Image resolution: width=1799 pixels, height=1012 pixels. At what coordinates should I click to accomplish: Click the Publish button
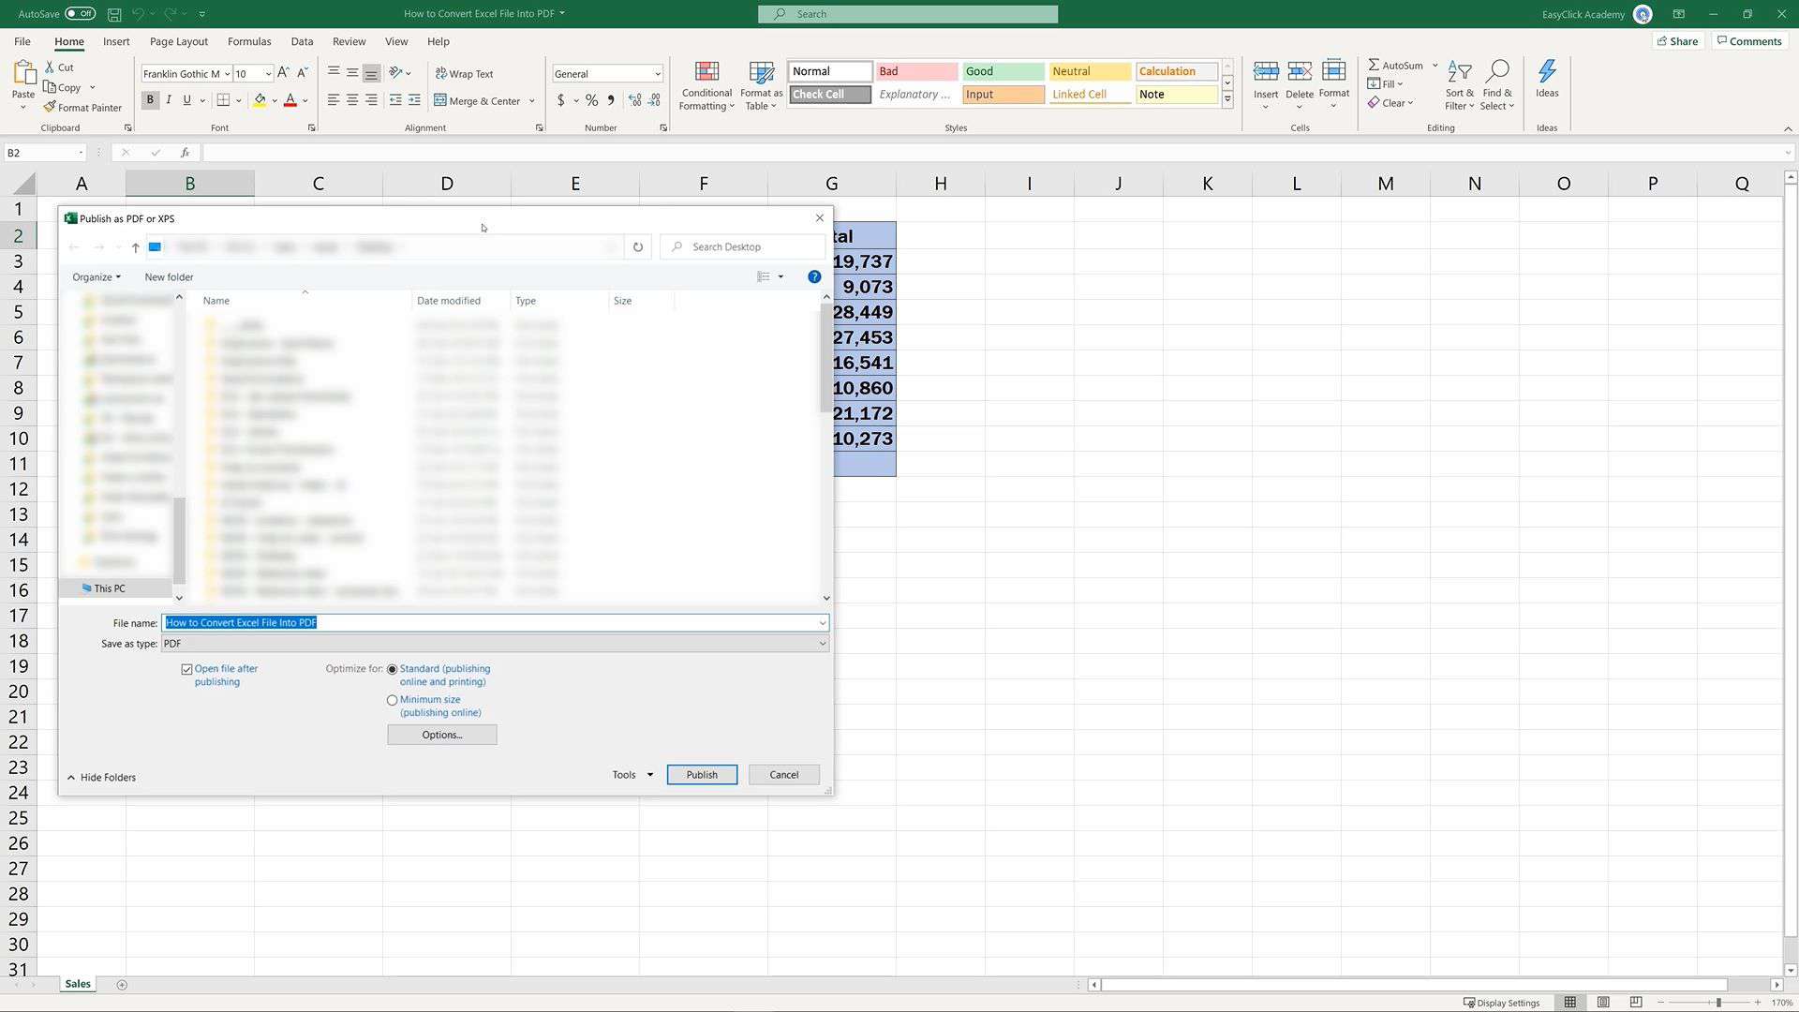pos(701,775)
